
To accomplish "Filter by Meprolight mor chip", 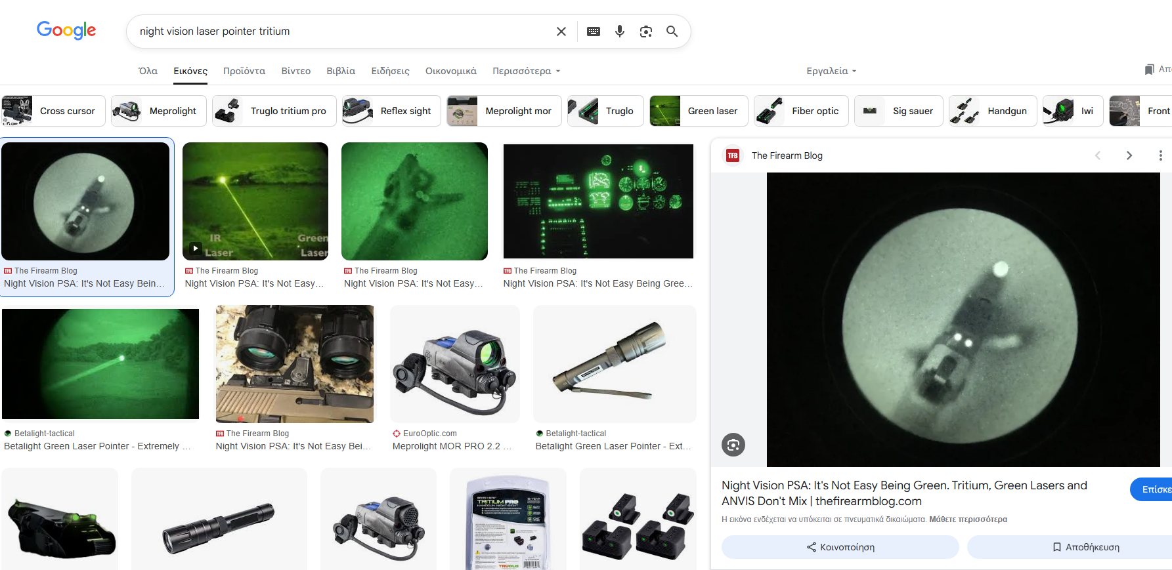I will pos(504,111).
